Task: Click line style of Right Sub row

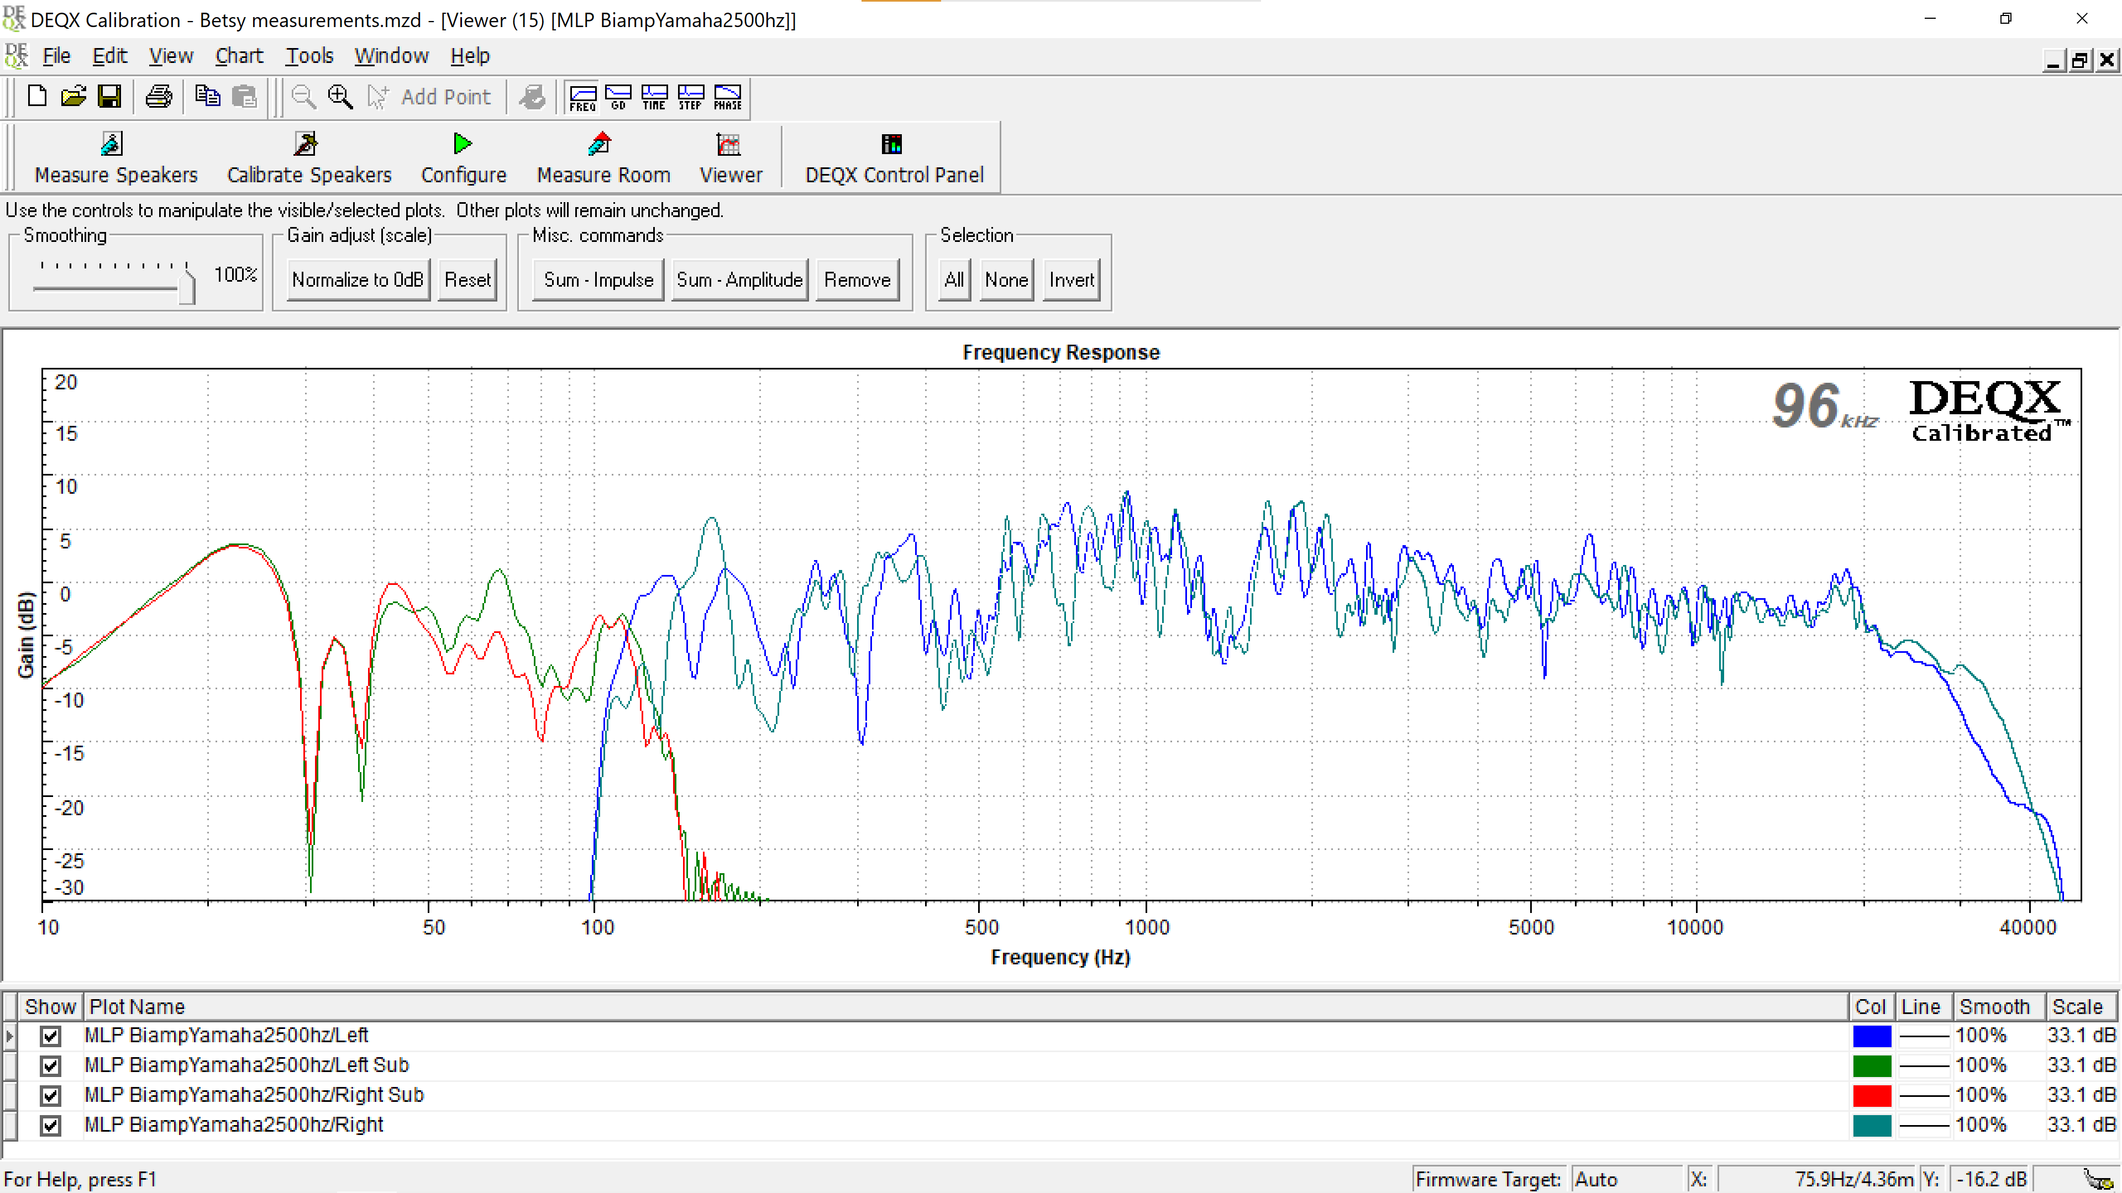Action: pos(1924,1095)
